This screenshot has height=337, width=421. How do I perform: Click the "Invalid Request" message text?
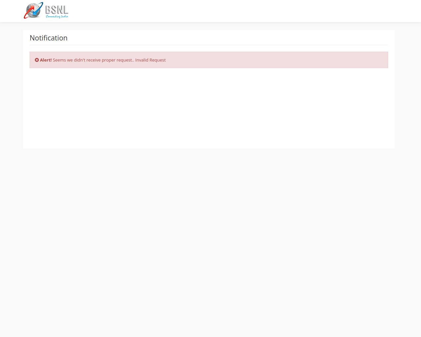click(x=150, y=60)
